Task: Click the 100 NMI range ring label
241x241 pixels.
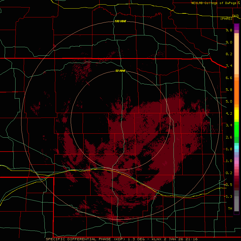Action: (120, 21)
